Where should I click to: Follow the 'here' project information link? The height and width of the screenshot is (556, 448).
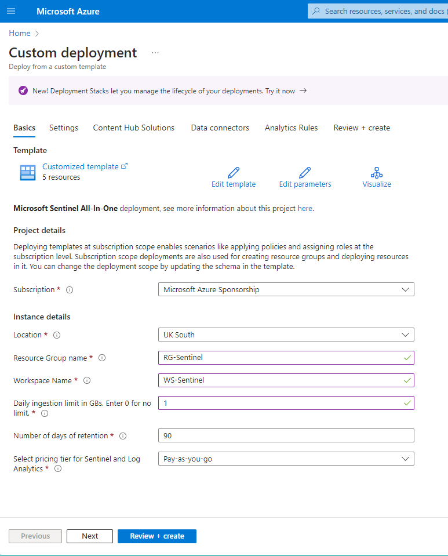305,209
